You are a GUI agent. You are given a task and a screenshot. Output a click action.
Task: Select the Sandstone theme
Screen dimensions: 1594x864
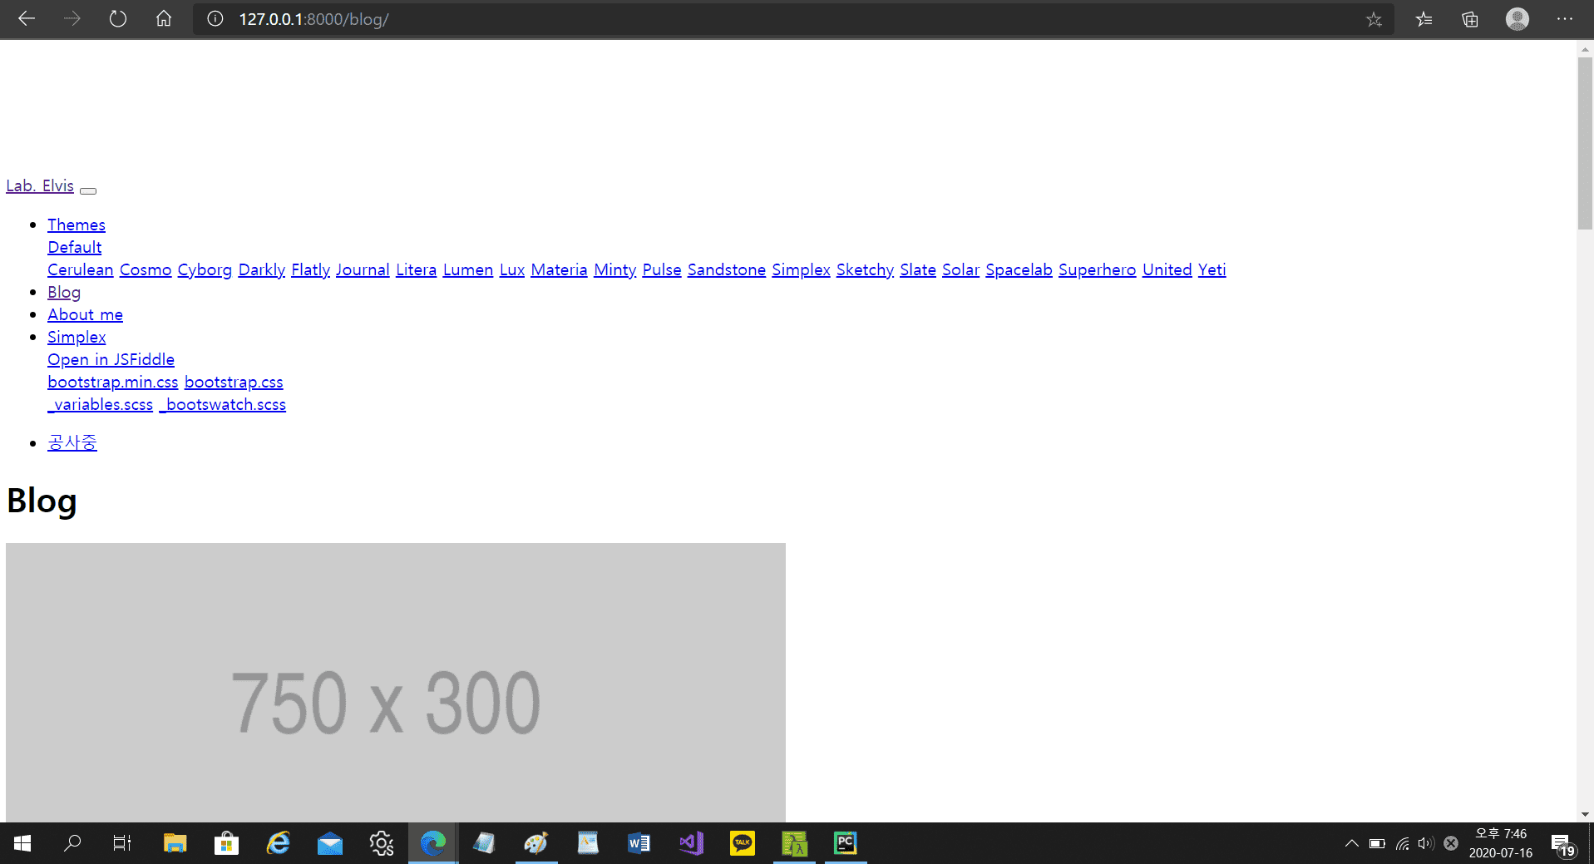727,269
